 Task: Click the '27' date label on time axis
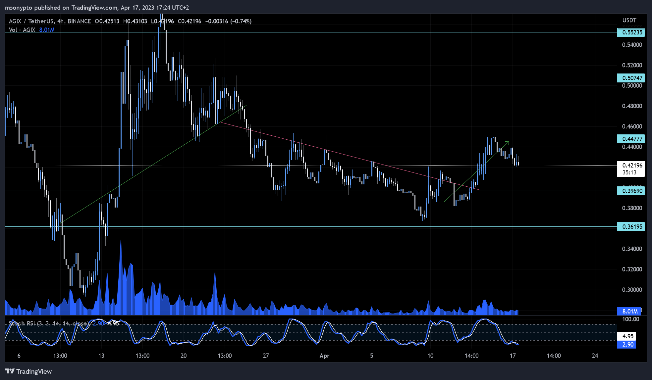(x=266, y=356)
